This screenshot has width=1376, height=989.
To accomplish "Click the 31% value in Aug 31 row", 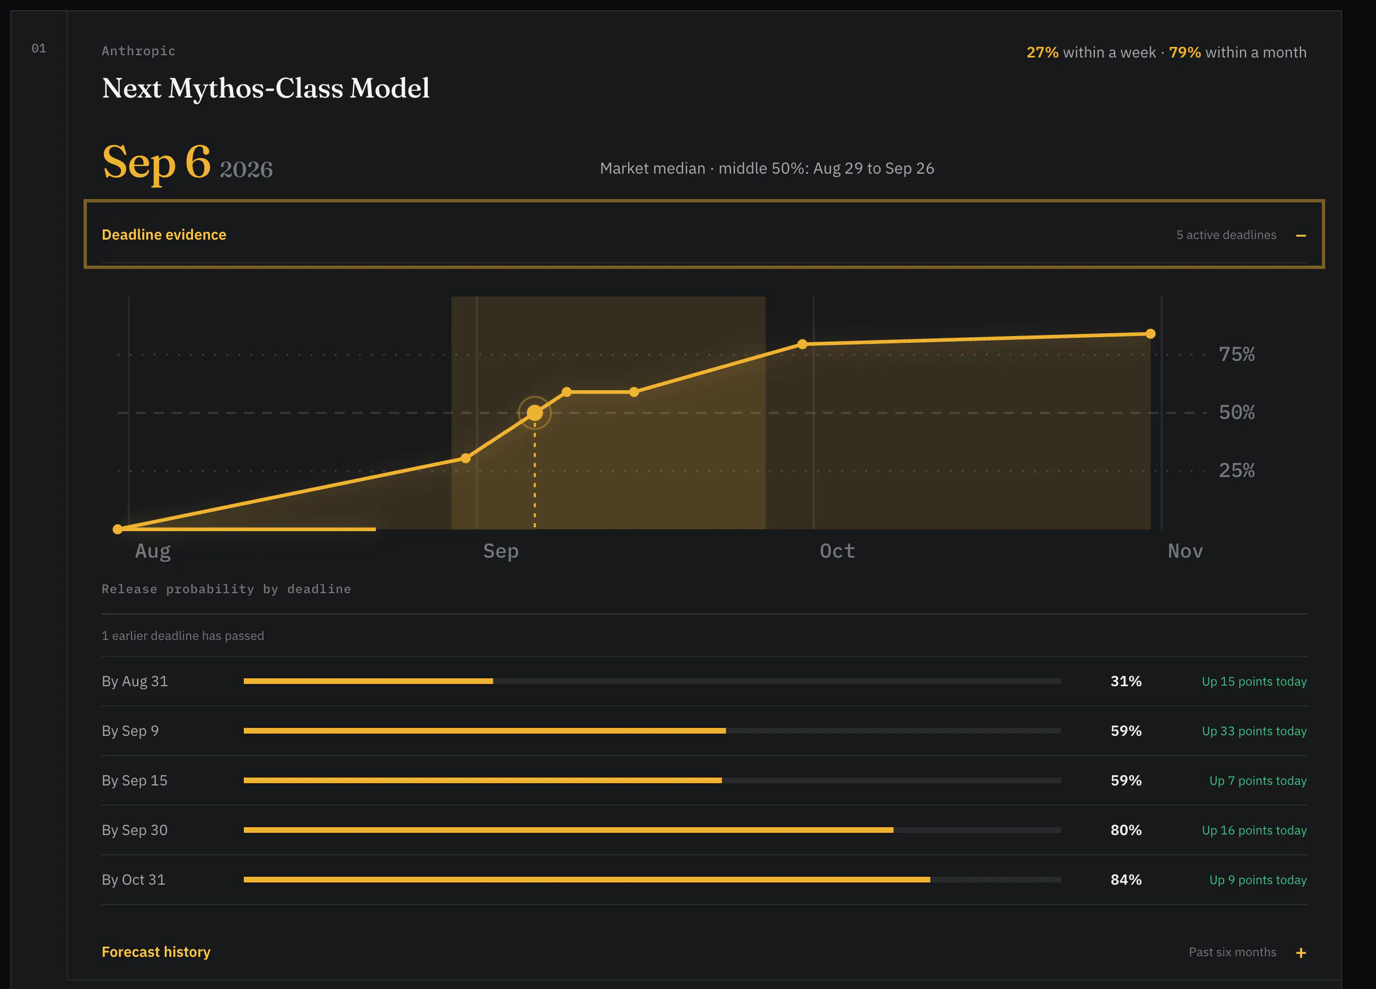I will (1126, 681).
